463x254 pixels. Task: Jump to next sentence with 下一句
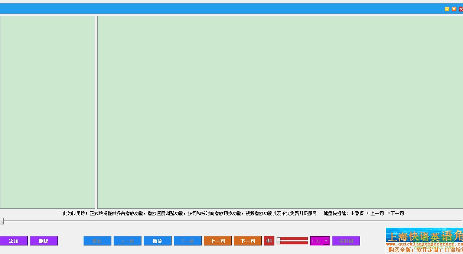248,241
